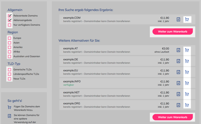
Task: Click the cart icon for example.NET
Action: [x=187, y=94]
